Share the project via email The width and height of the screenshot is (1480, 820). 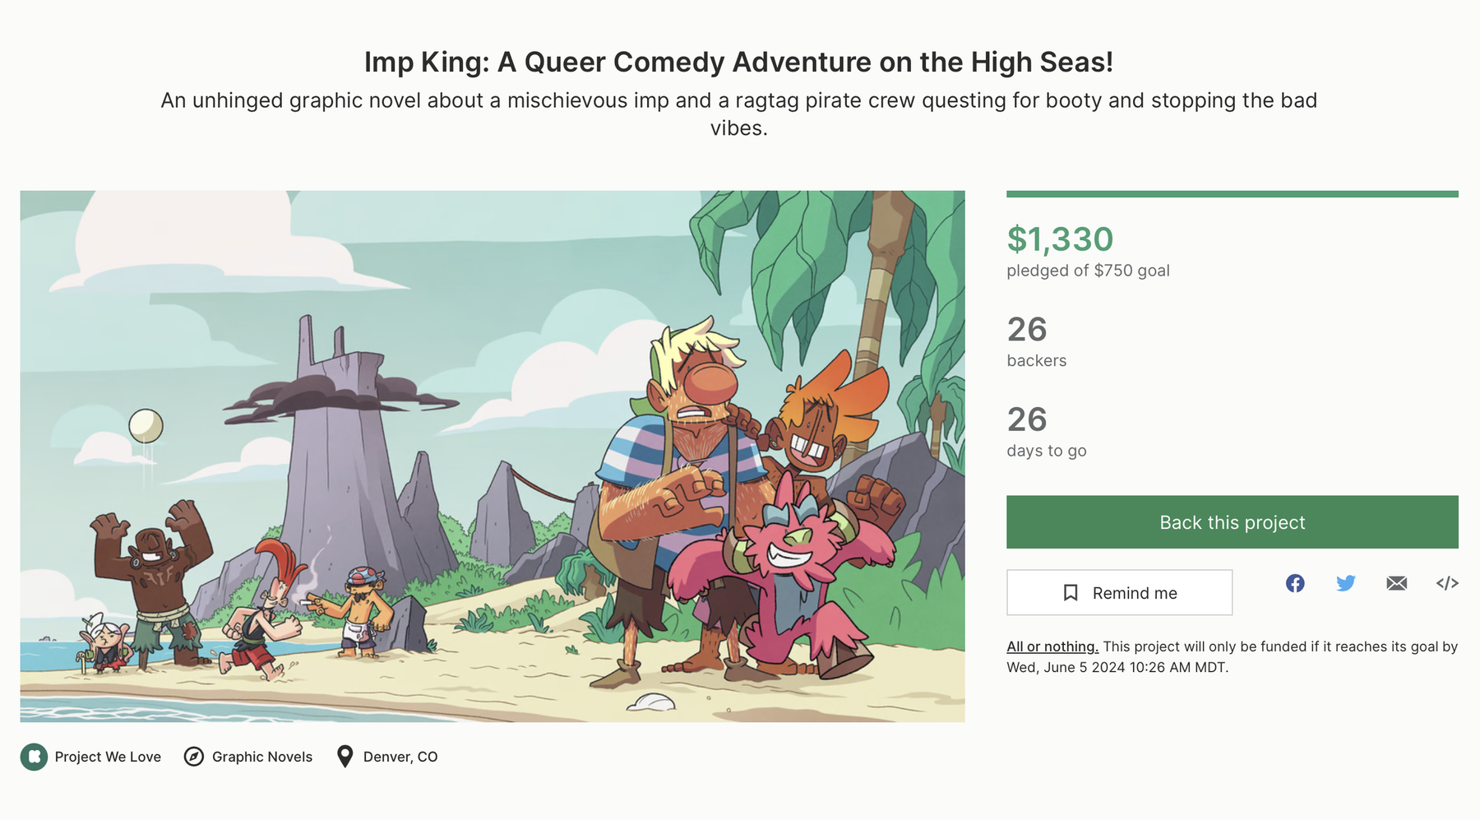click(x=1397, y=583)
